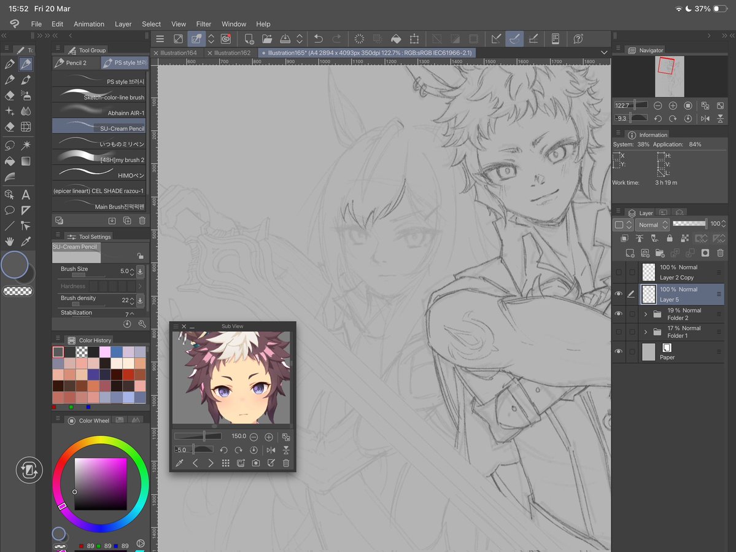Toggle clip to layer below icon
The image size is (736, 552).
coord(624,238)
